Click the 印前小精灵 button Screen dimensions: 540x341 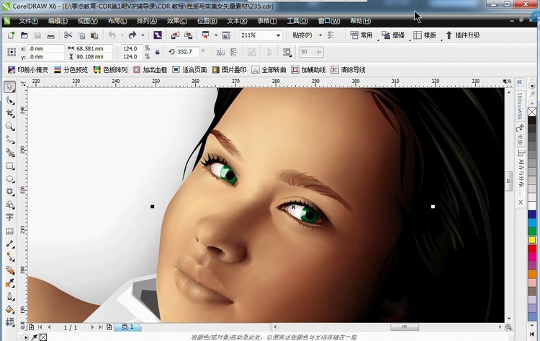28,70
